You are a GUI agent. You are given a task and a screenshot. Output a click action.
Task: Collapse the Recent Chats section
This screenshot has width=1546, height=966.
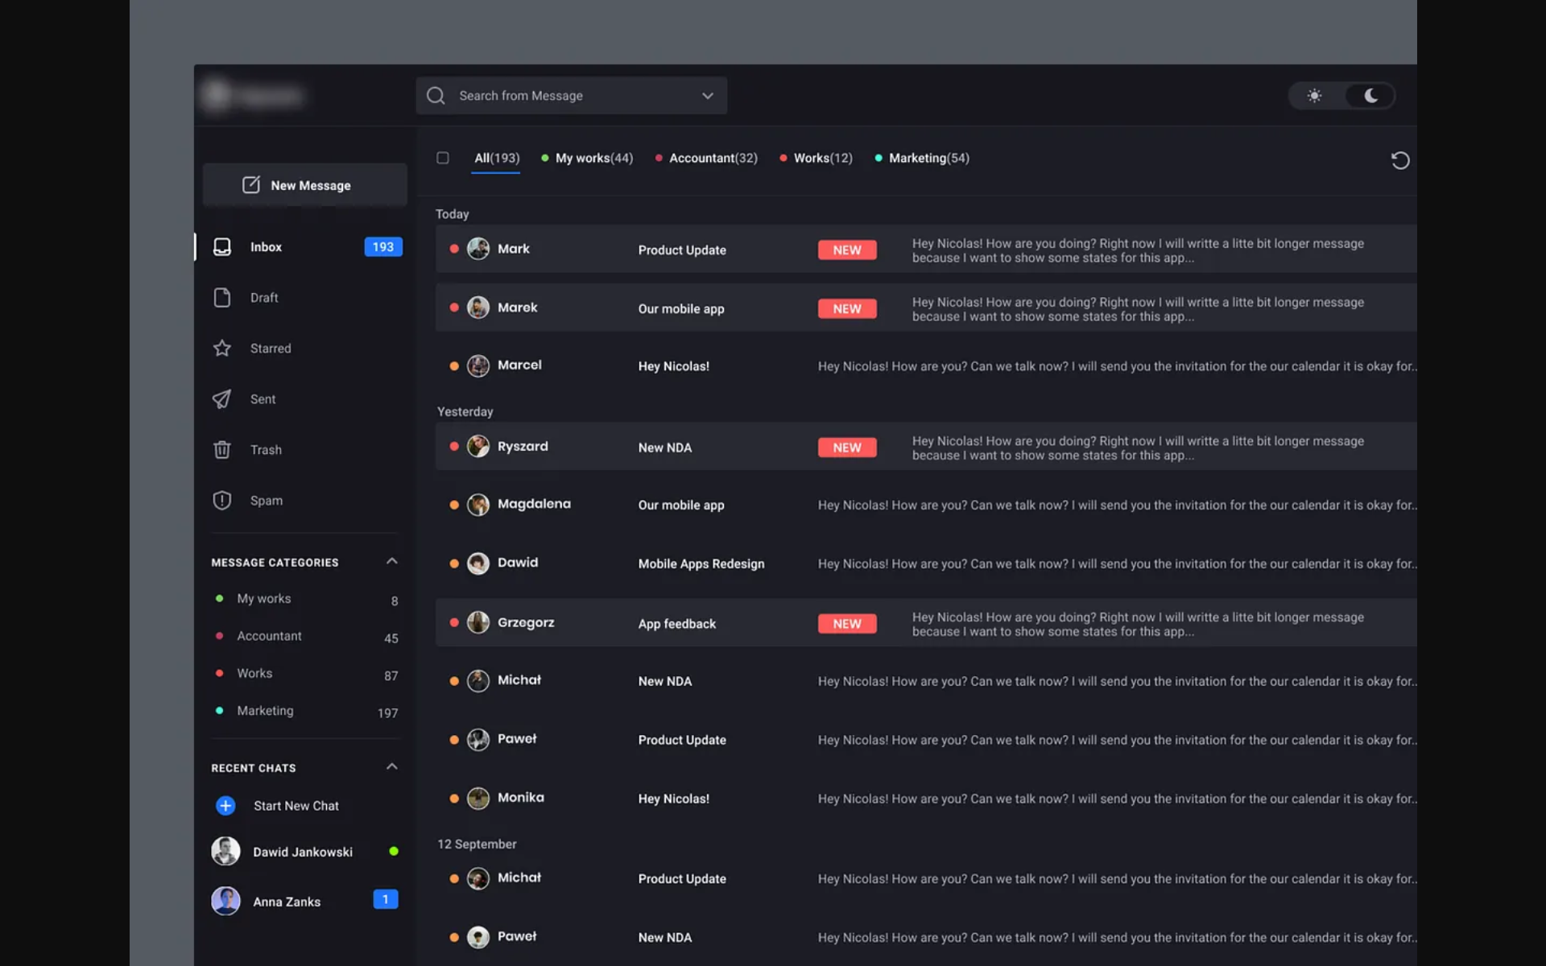tap(392, 766)
